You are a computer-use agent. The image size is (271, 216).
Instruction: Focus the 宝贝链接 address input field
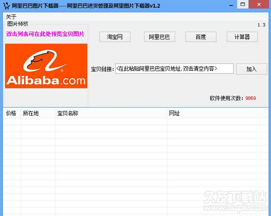[x=174, y=69]
